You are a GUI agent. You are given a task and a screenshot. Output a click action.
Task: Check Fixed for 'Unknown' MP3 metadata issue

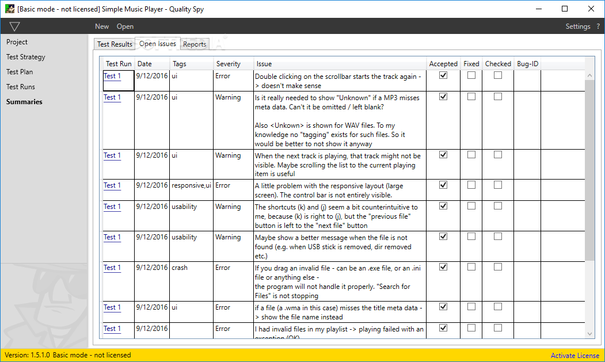(x=471, y=97)
